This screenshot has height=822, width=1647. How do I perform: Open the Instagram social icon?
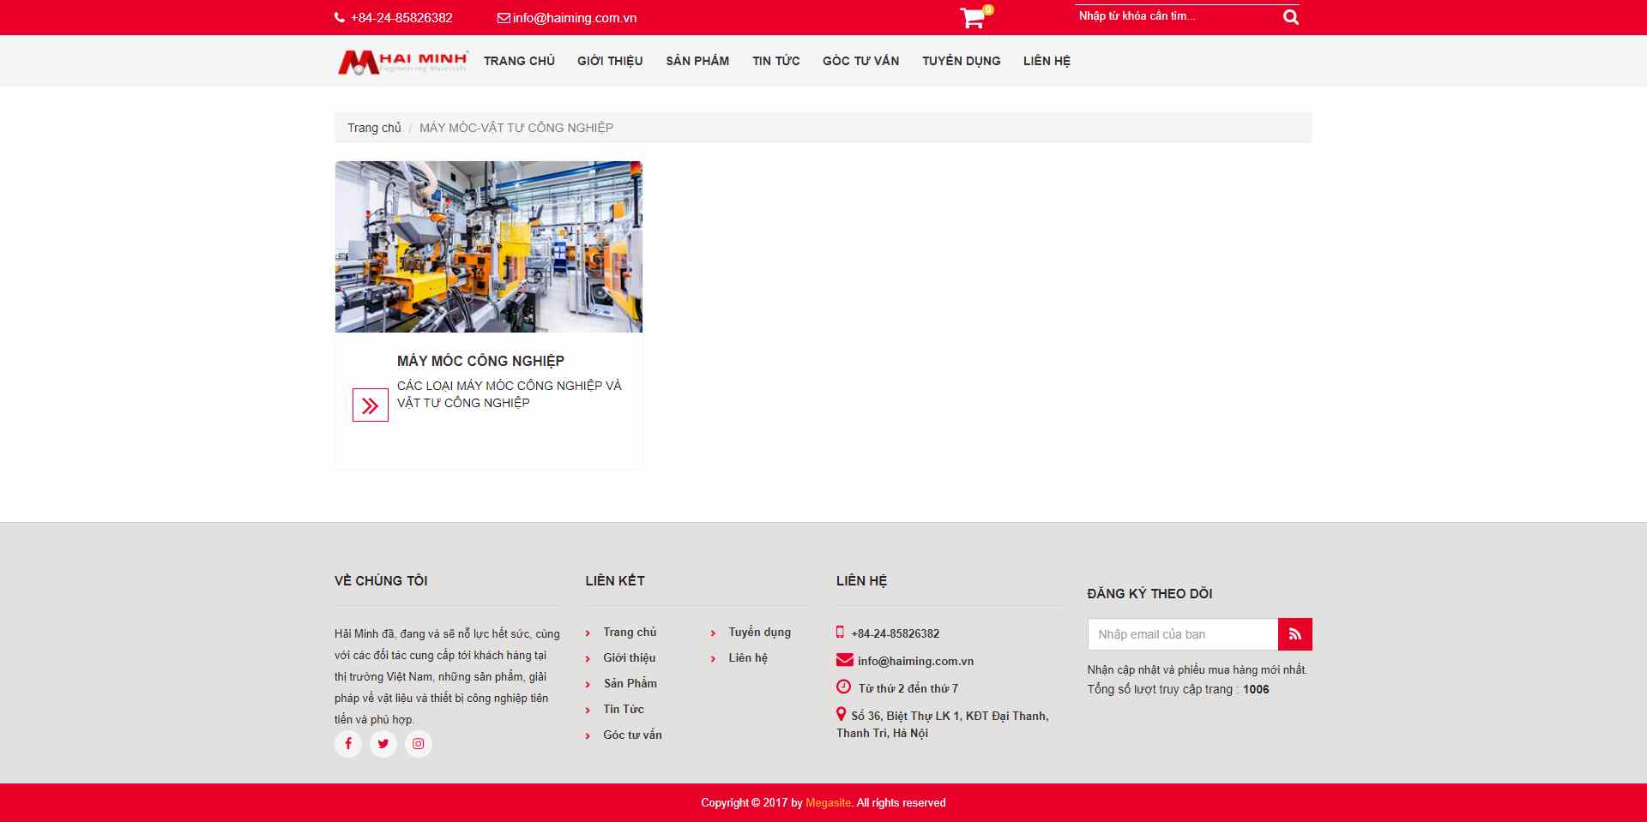[419, 743]
